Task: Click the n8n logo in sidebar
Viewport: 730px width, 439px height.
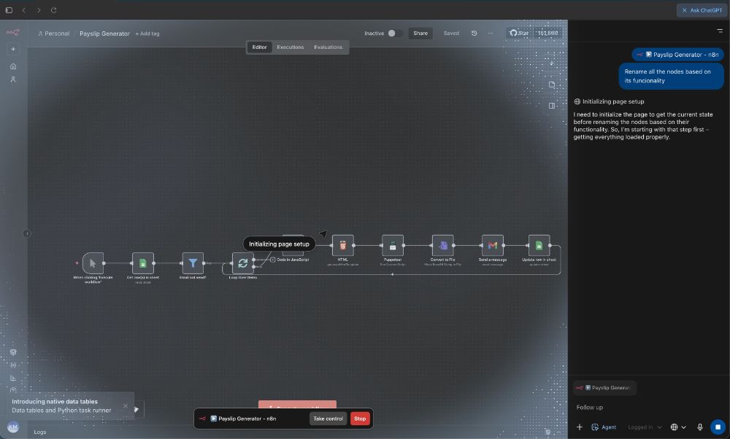Action: point(13,33)
